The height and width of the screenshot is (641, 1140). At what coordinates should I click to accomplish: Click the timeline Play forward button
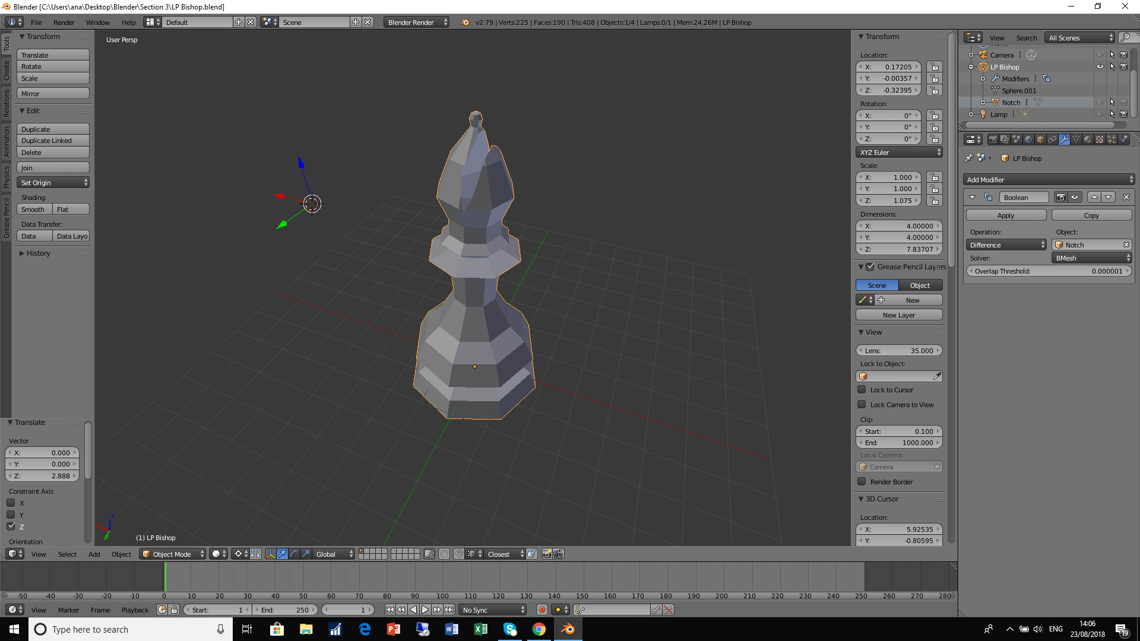click(x=425, y=610)
